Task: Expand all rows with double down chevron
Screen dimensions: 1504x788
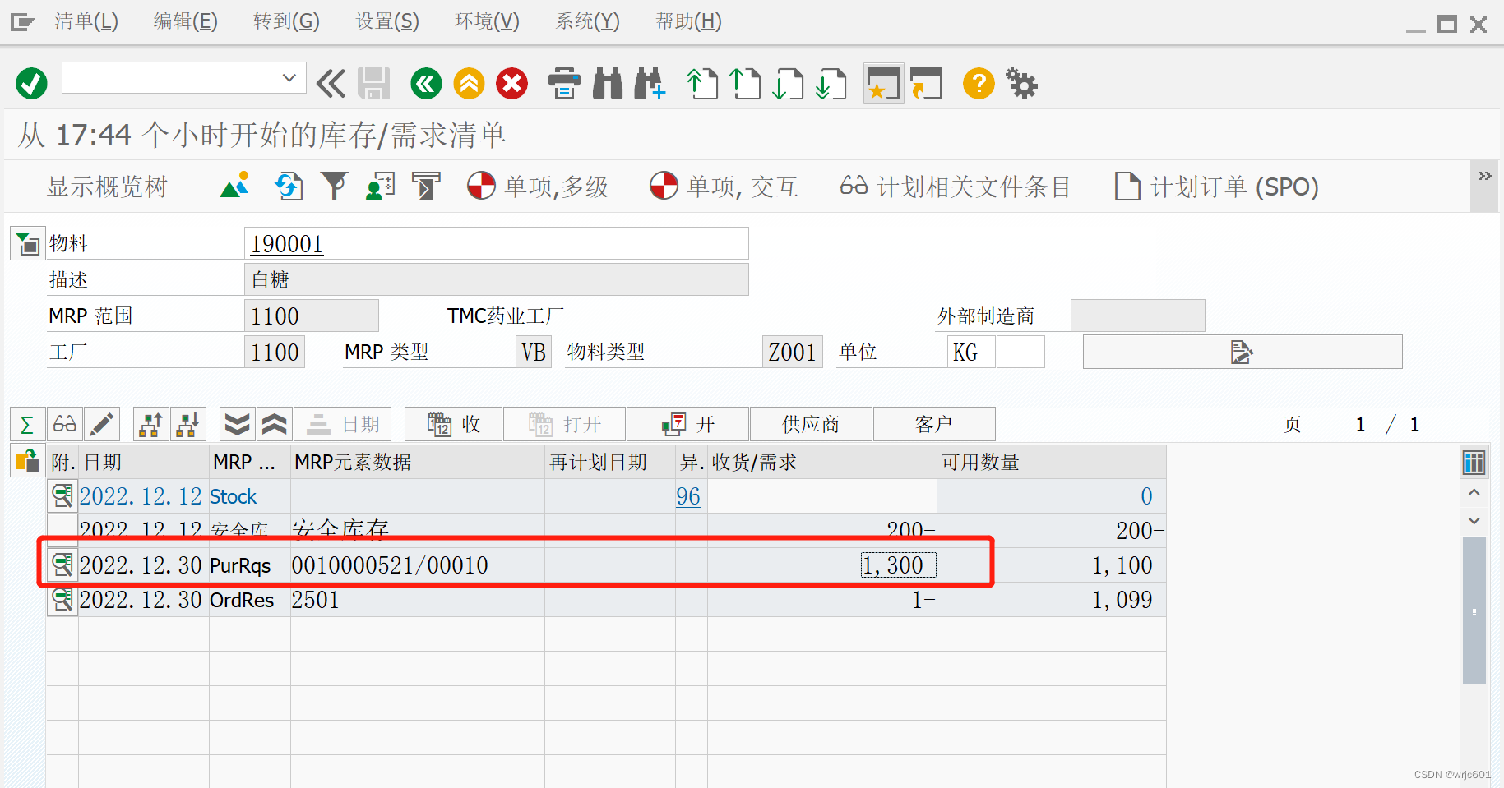Action: pyautogui.click(x=238, y=425)
